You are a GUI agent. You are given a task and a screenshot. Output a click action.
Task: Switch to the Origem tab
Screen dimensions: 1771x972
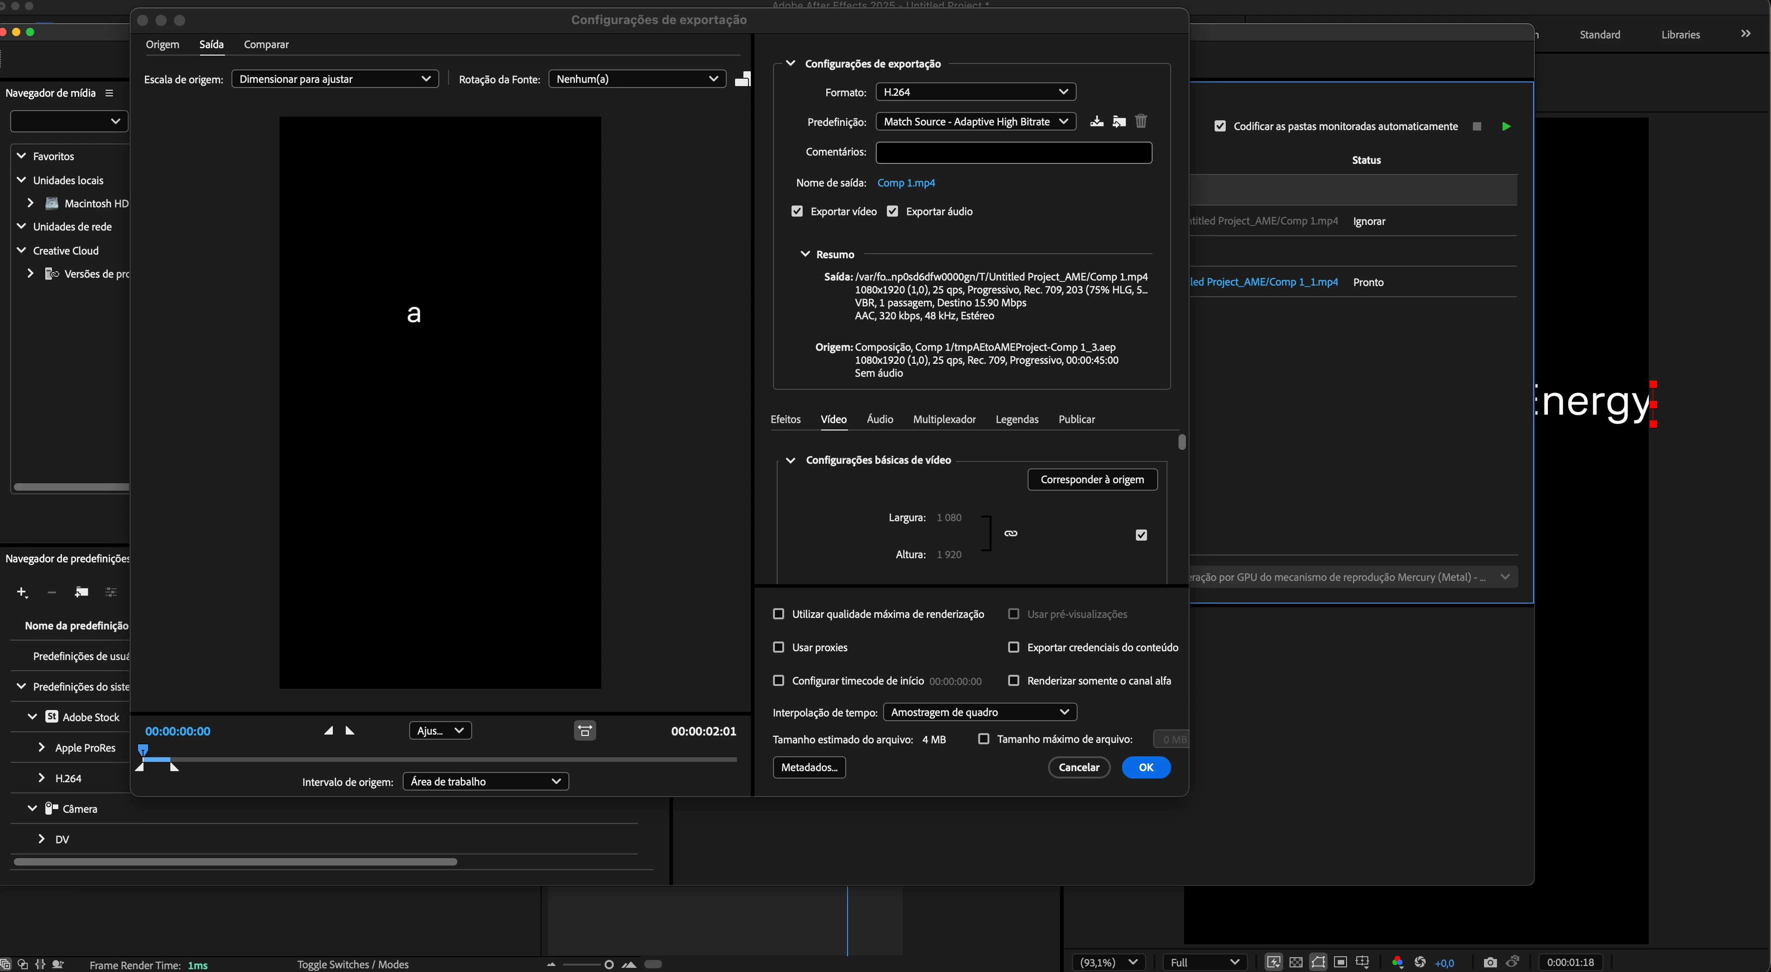tap(162, 45)
